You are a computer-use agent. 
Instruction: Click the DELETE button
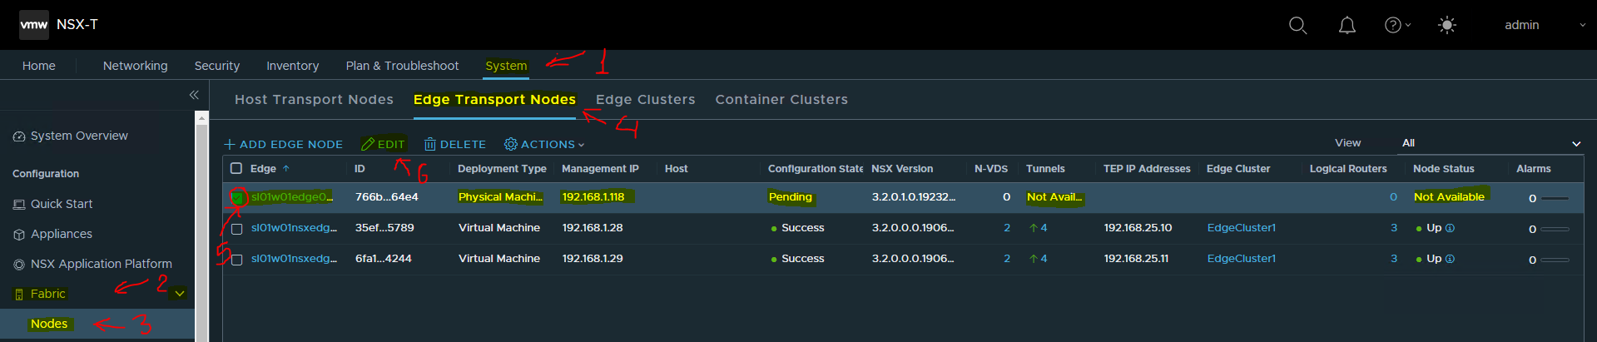coord(454,144)
